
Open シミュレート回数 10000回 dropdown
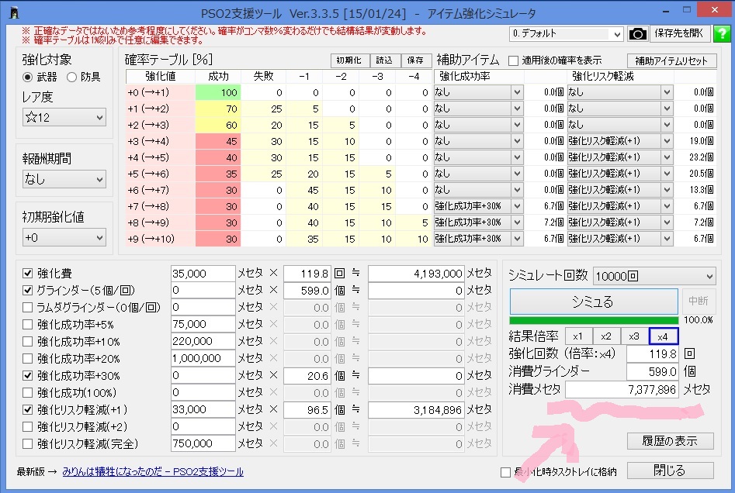coord(654,276)
